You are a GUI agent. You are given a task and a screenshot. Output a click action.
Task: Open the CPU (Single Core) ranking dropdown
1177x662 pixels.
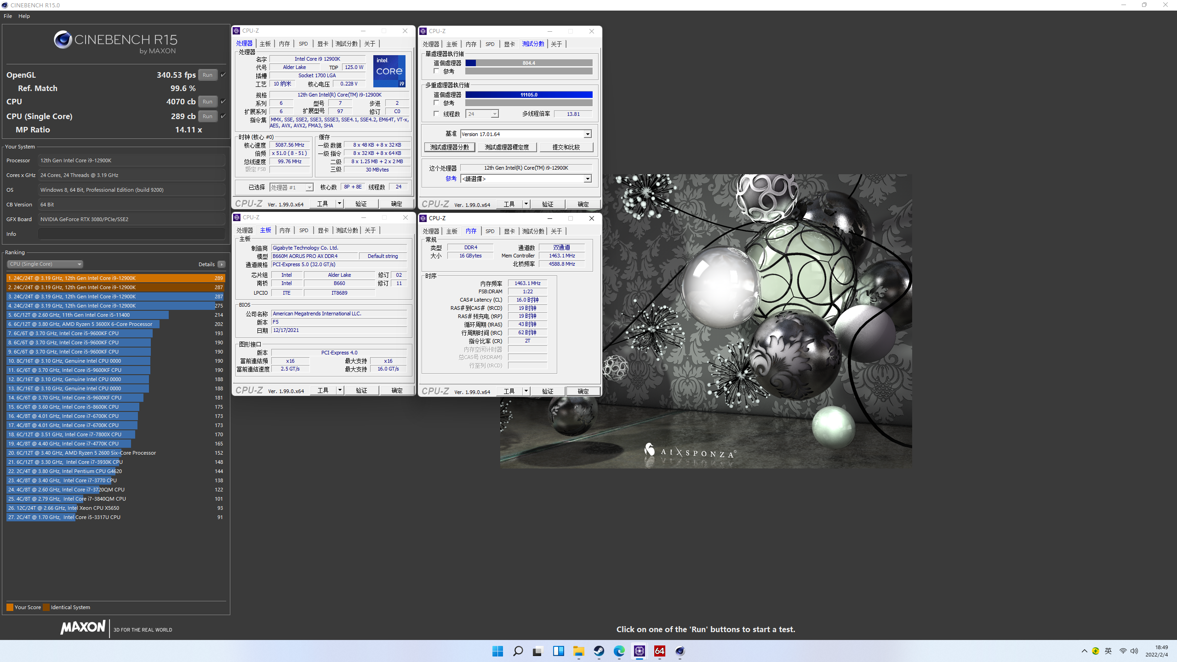tap(45, 264)
